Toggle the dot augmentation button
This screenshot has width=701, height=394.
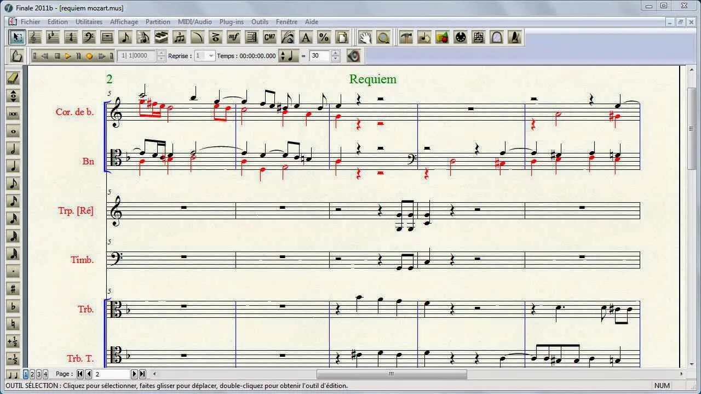point(13,271)
